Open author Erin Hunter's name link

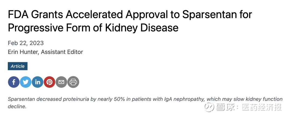[23, 52]
